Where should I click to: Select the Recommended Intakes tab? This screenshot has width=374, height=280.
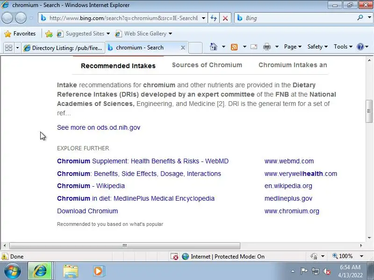[x=118, y=66]
